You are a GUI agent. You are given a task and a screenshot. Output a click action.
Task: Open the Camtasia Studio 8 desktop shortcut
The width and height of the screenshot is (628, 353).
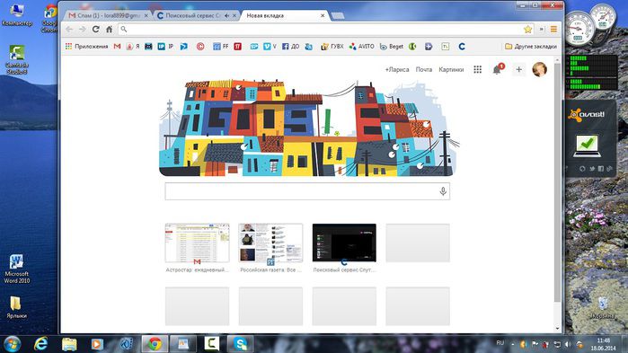[x=16, y=59]
